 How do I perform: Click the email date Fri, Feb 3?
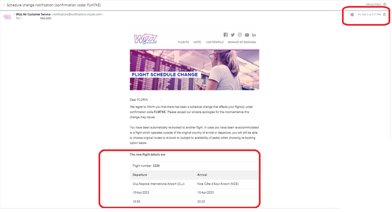click(x=369, y=15)
